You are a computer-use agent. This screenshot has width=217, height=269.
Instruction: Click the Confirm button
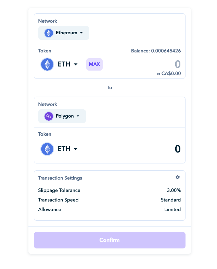point(110,240)
